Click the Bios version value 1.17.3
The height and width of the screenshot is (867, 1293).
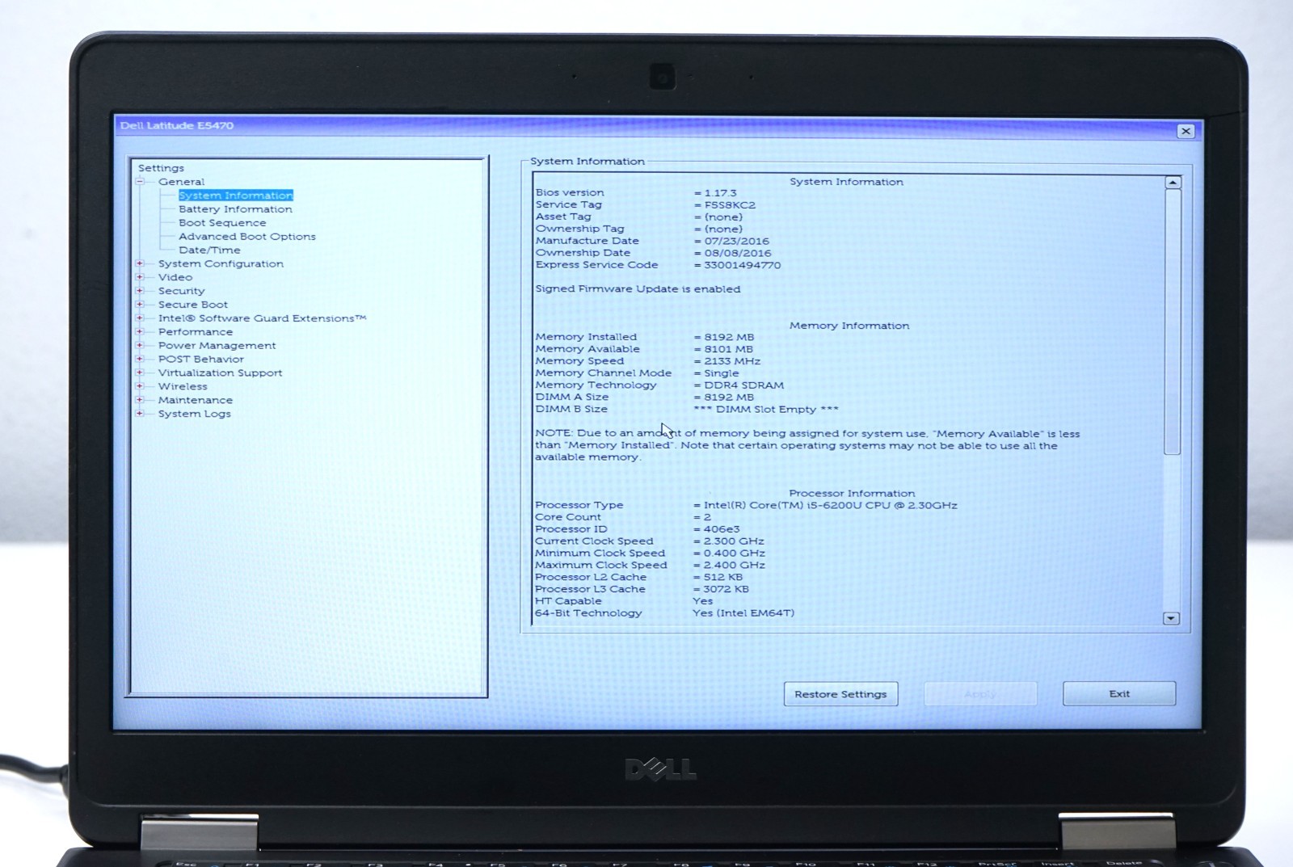tap(720, 193)
